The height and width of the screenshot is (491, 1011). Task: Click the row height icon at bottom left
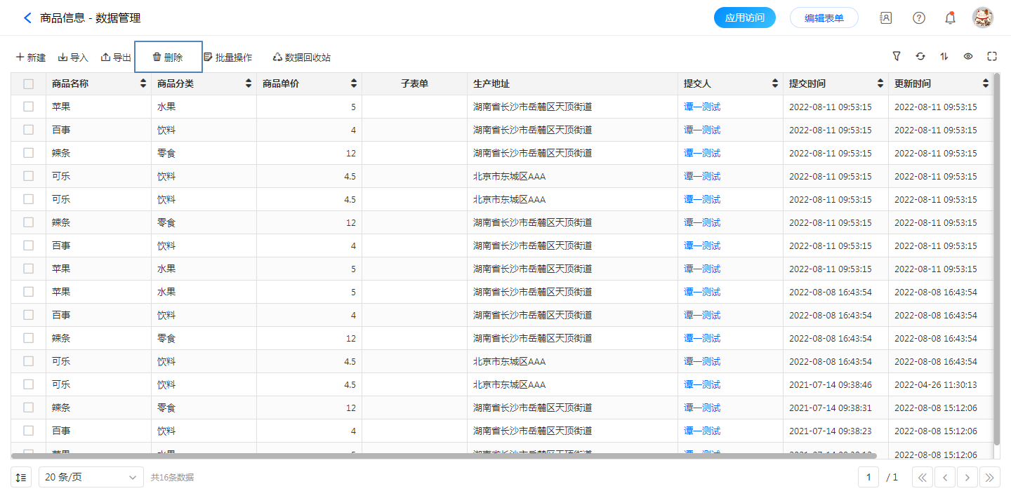[21, 478]
